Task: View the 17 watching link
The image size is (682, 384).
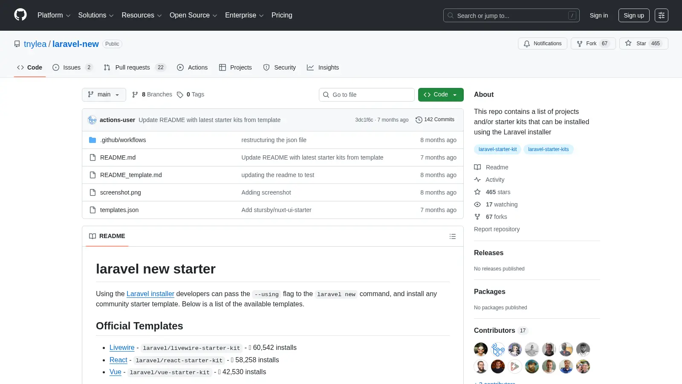Action: [496, 204]
